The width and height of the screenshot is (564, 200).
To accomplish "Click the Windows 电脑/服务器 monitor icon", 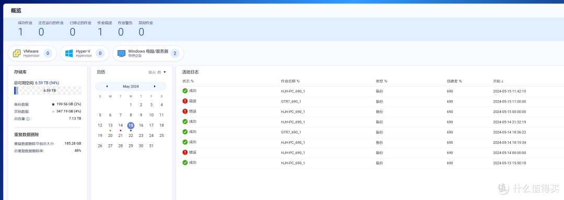I will (x=122, y=54).
